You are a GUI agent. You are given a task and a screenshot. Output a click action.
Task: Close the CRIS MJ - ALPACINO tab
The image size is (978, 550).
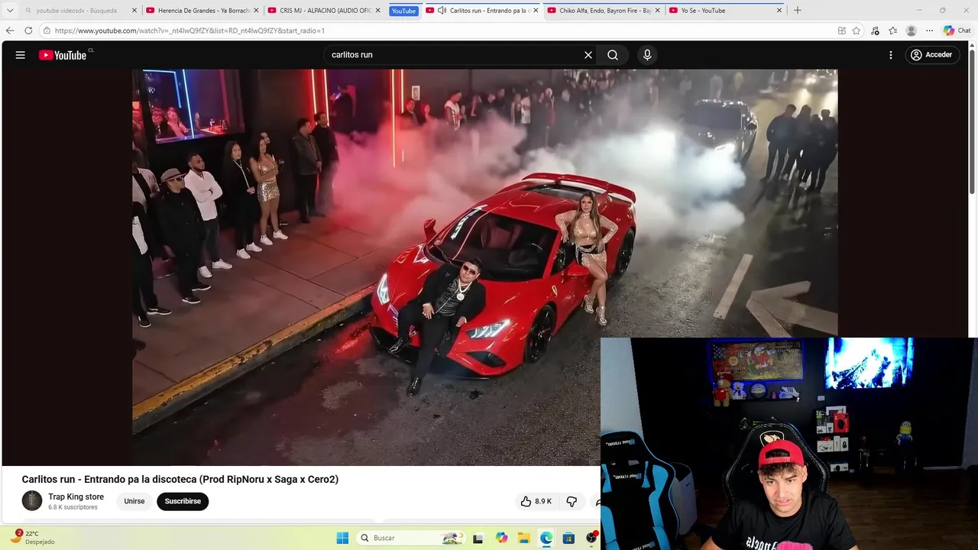click(x=377, y=11)
